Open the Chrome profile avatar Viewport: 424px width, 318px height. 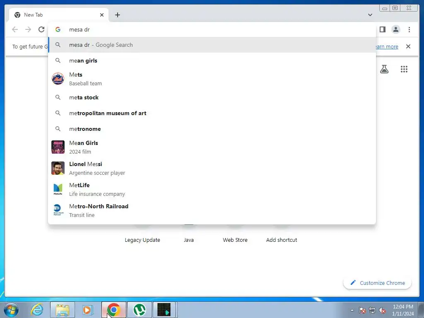395,29
